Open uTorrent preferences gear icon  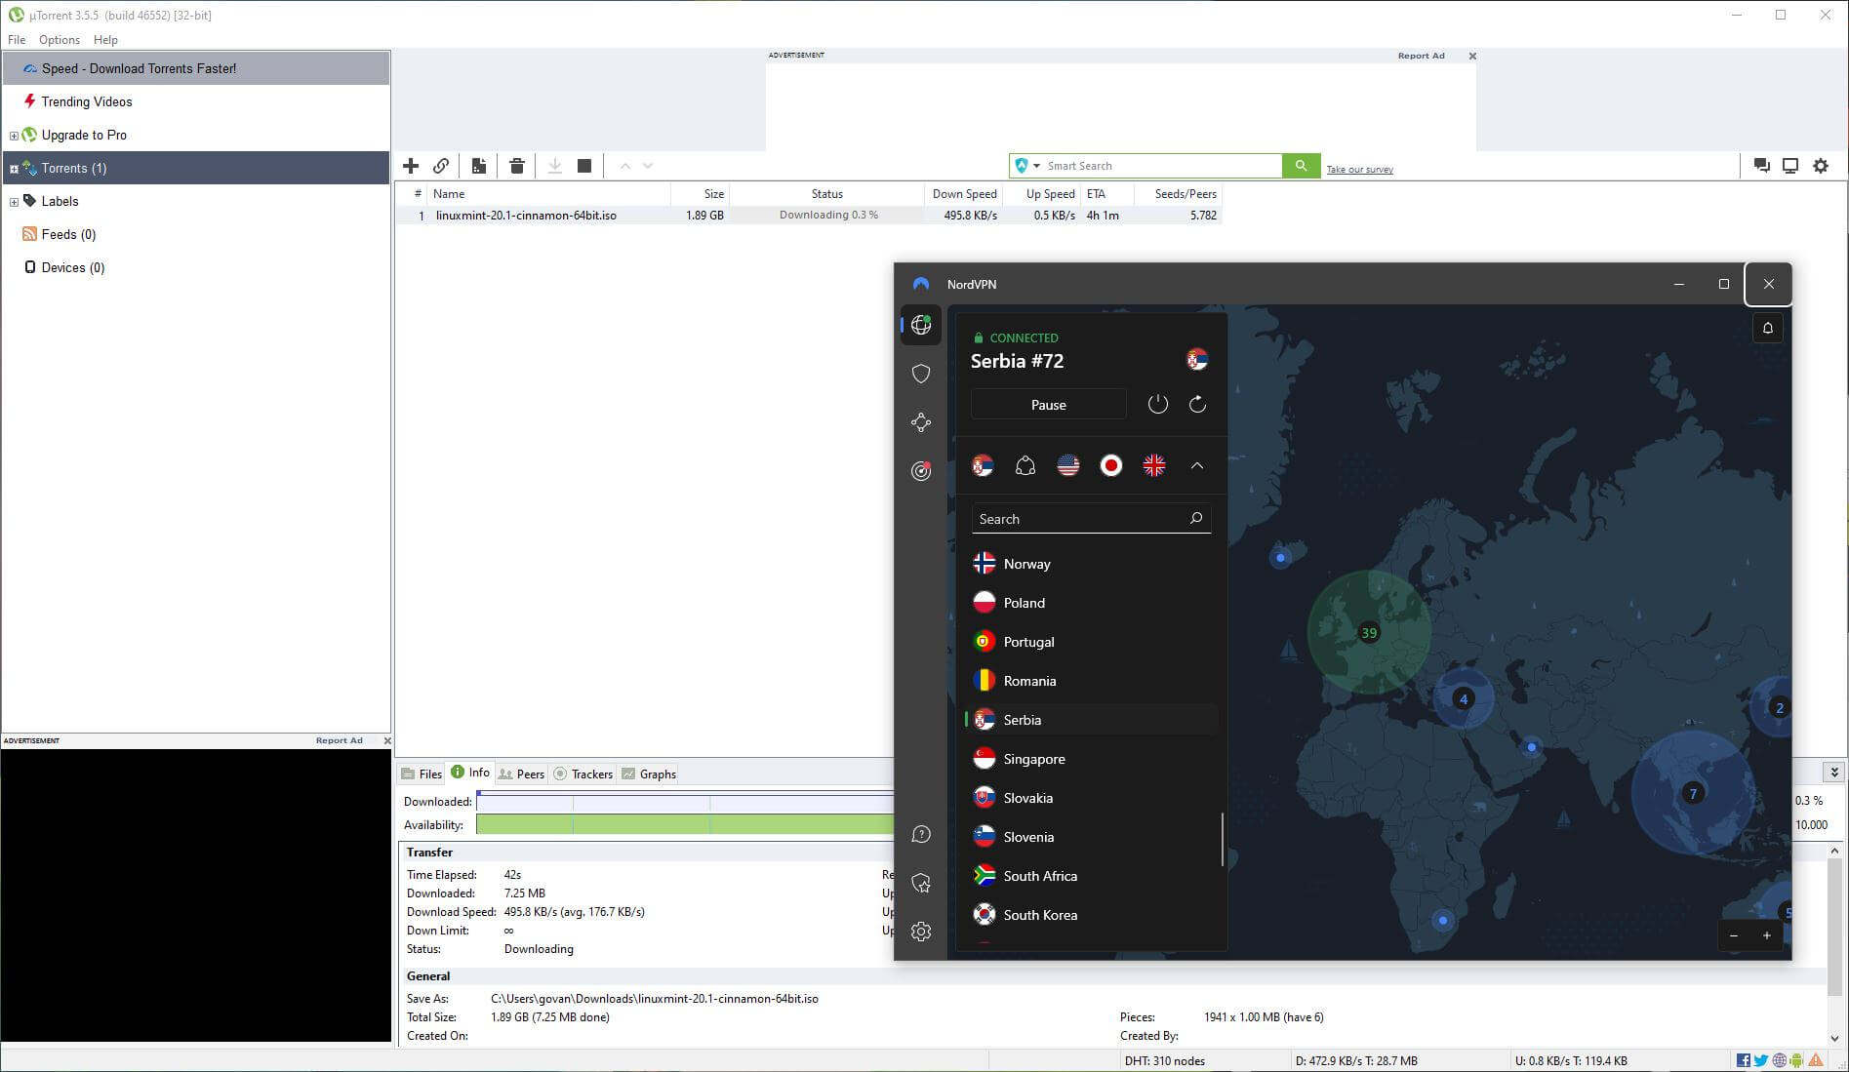coord(1821,166)
